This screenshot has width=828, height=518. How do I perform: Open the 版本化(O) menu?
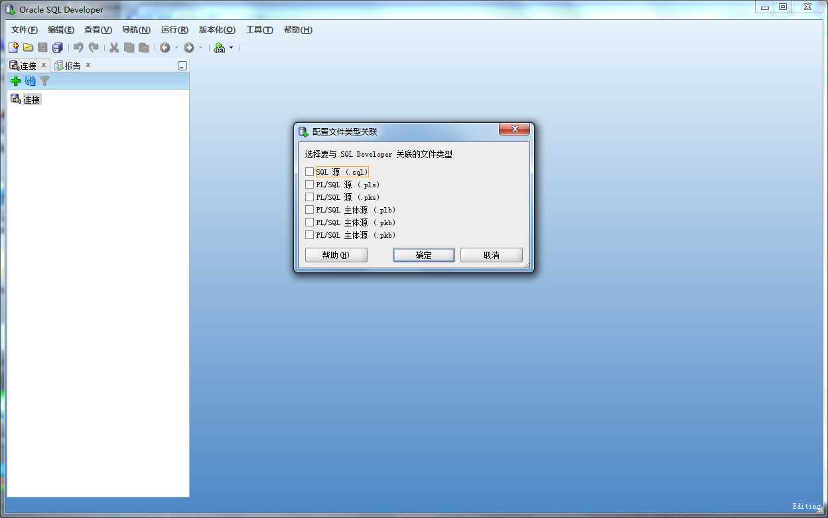(217, 30)
